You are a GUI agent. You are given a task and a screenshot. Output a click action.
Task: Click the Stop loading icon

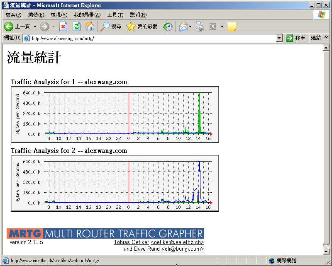[x=63, y=27]
